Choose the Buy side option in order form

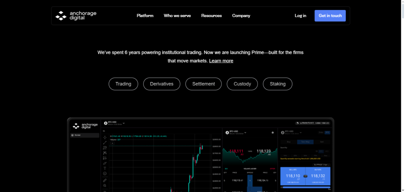click(x=288, y=141)
